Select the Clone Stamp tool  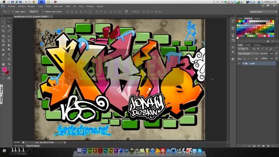click(3, 41)
